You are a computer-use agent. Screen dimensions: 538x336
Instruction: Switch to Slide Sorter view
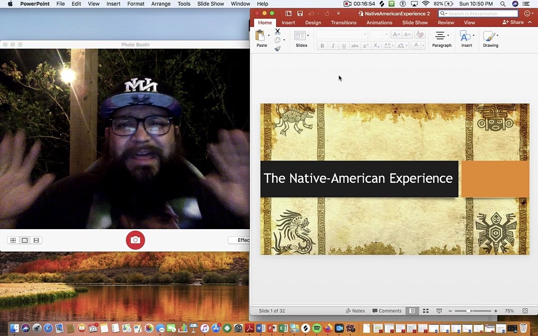coord(426,311)
